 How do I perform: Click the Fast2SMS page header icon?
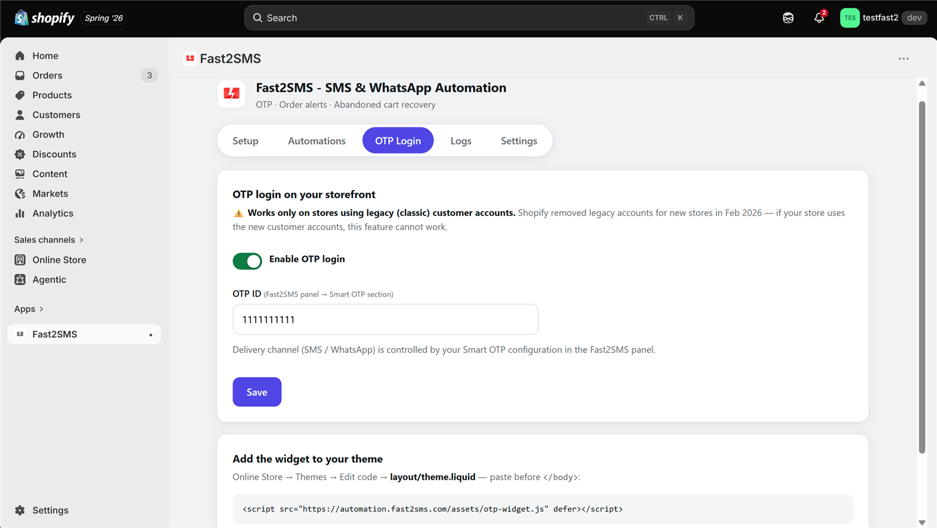pyautogui.click(x=190, y=59)
